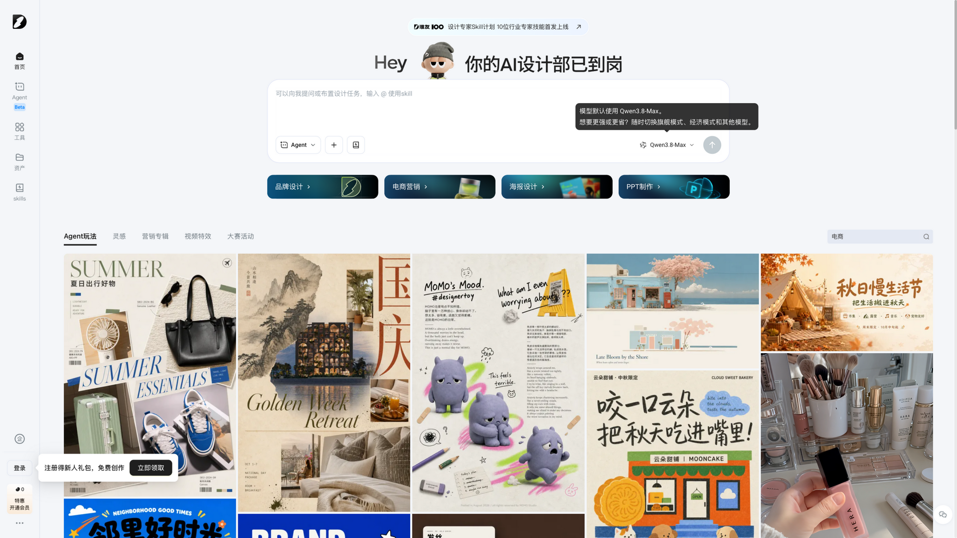The height and width of the screenshot is (538, 957).
Task: Open the Agent mode dropdown
Action: [298, 145]
